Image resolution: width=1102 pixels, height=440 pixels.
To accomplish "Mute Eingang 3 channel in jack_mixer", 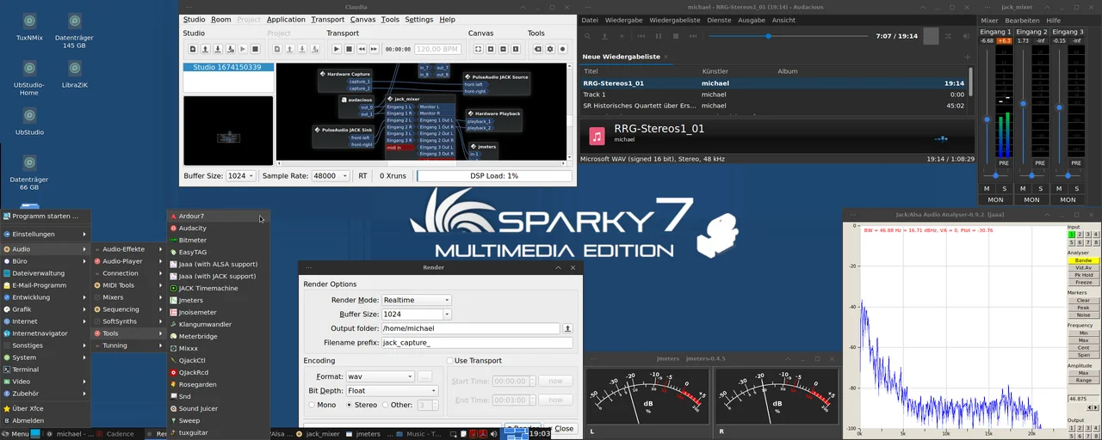I will pyautogui.click(x=1060, y=188).
